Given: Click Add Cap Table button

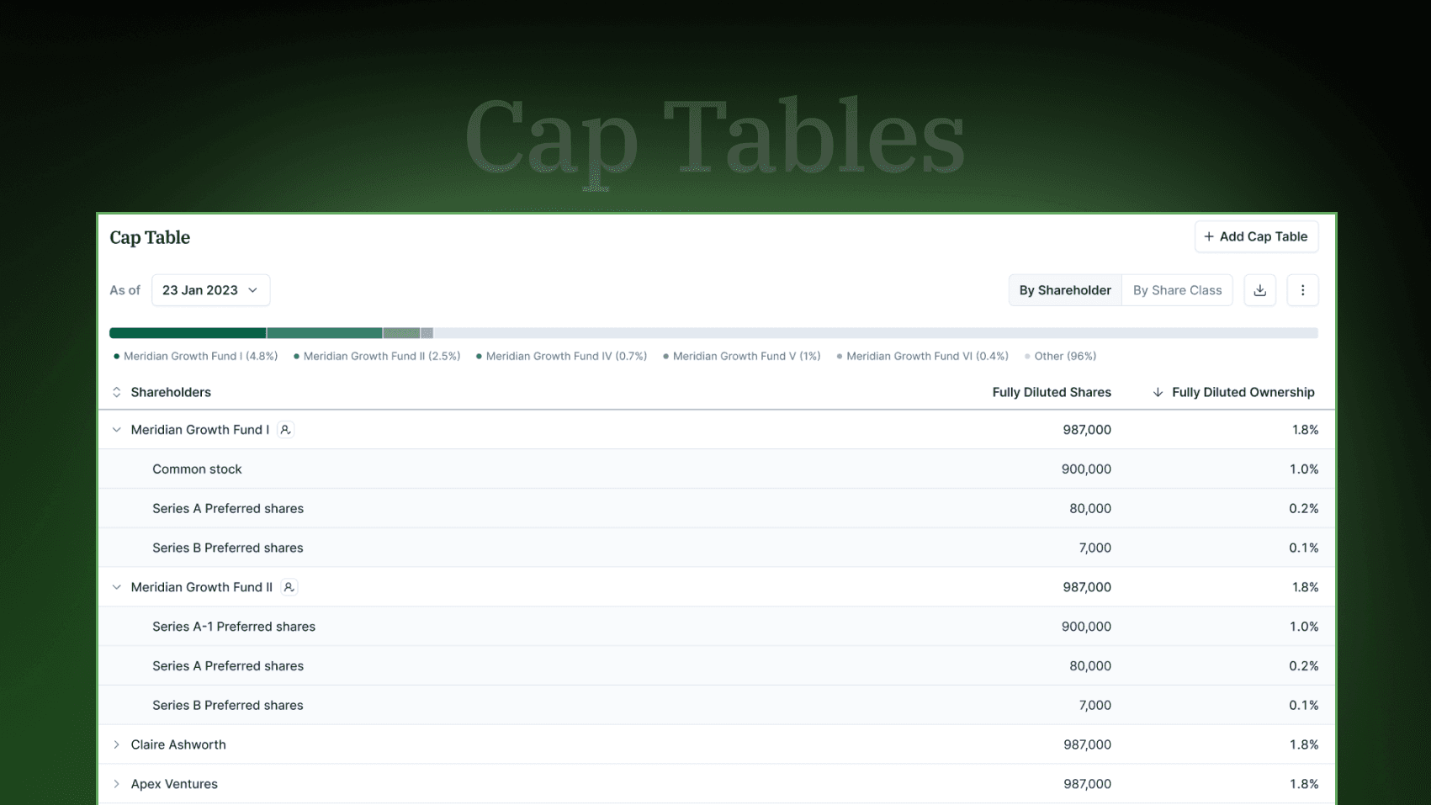Looking at the screenshot, I should (1256, 236).
